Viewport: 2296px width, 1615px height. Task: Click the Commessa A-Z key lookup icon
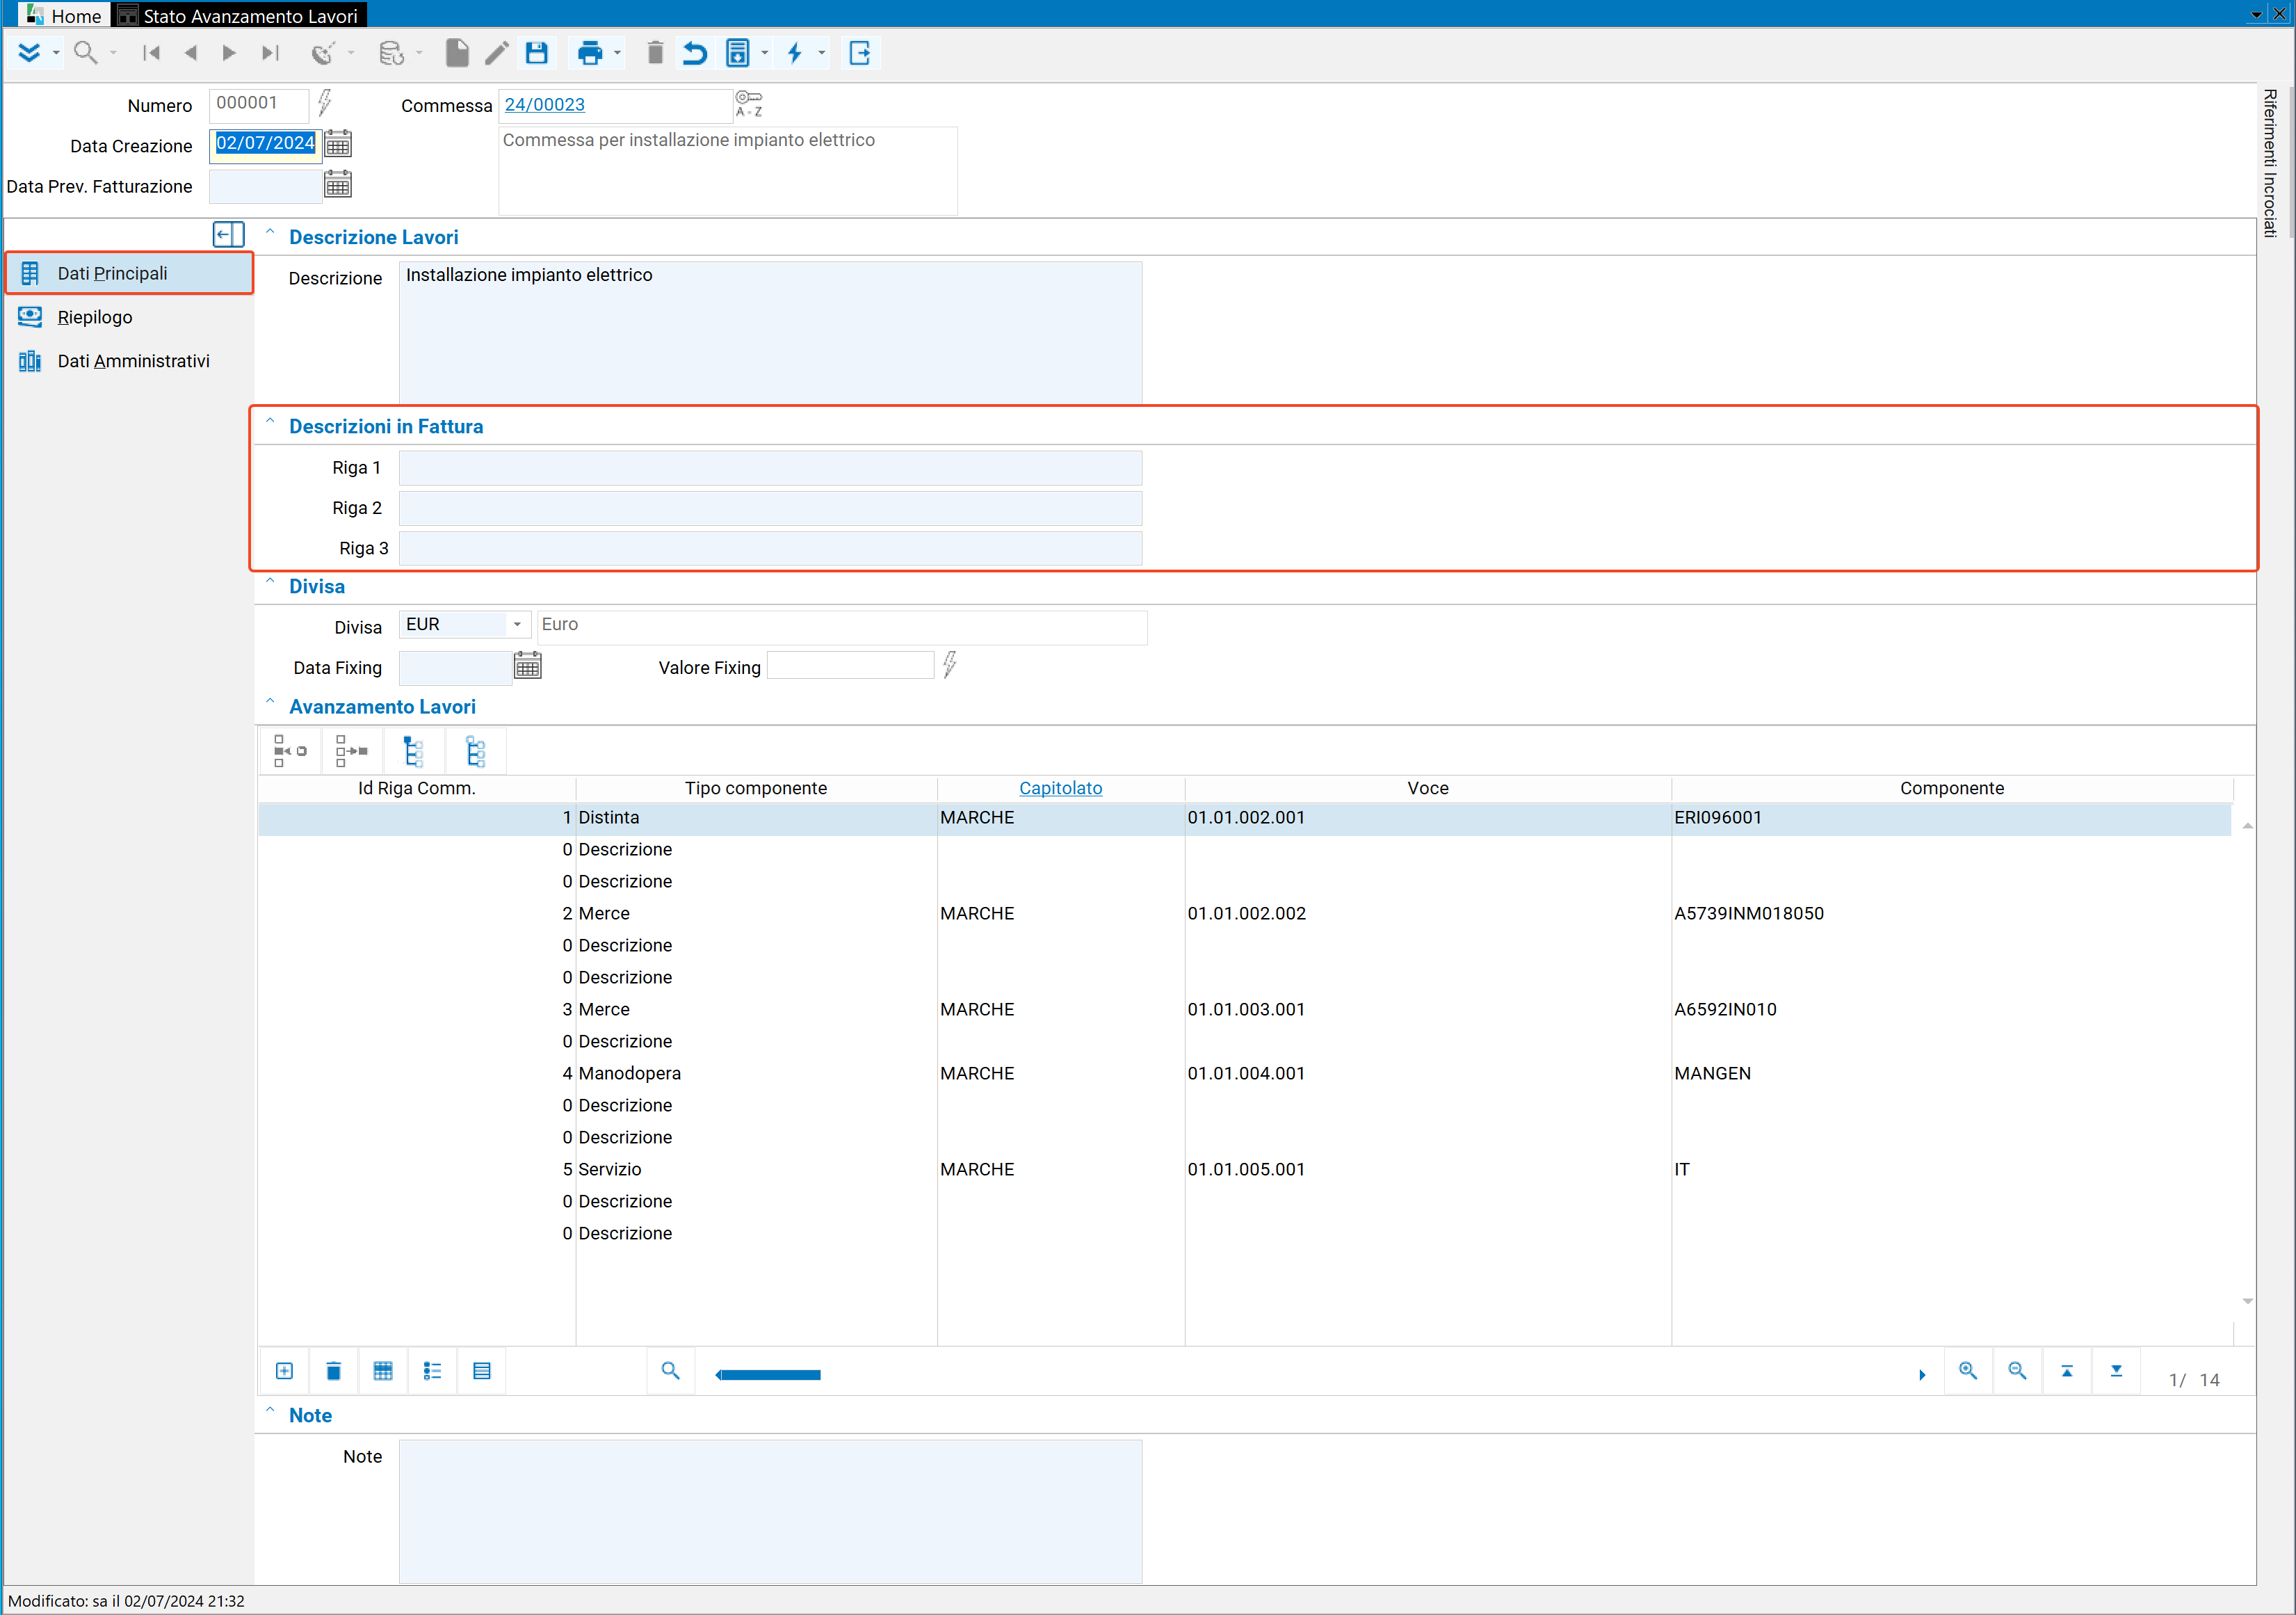point(749,103)
